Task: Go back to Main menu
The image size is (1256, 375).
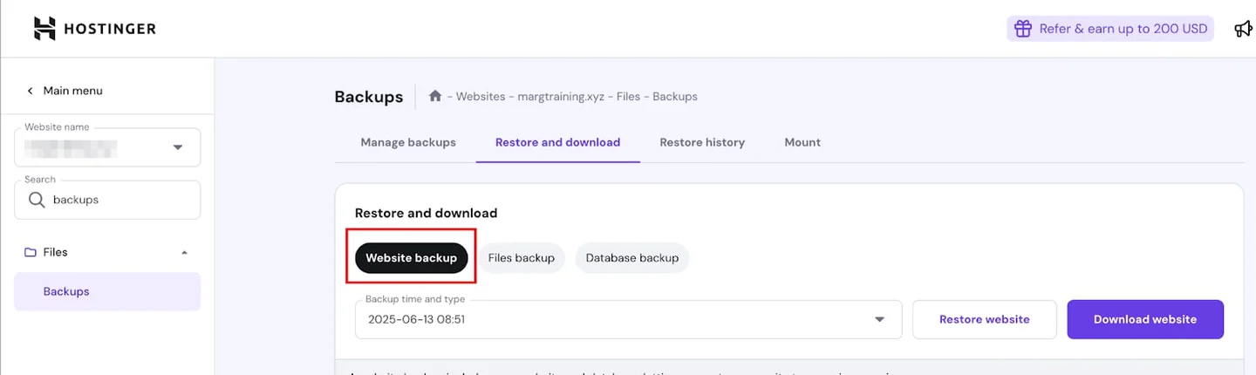Action: (73, 91)
